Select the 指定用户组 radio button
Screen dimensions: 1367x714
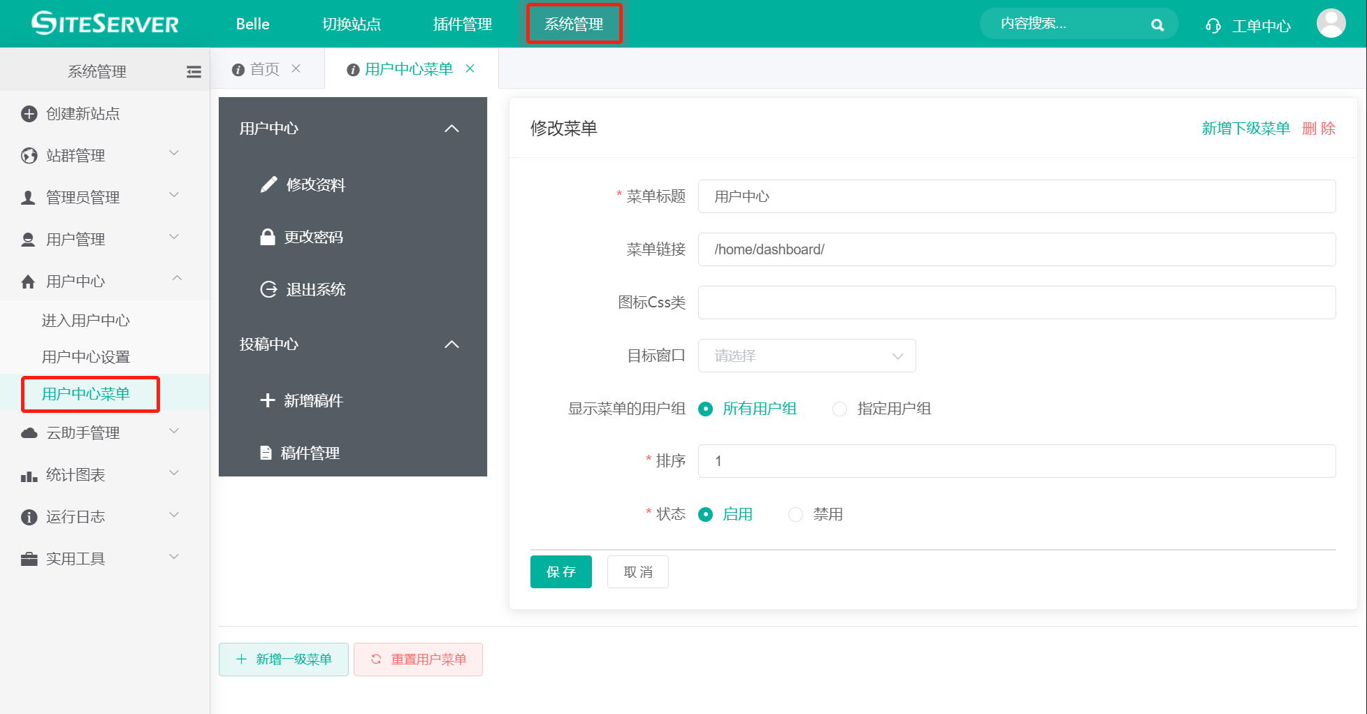tap(839, 409)
